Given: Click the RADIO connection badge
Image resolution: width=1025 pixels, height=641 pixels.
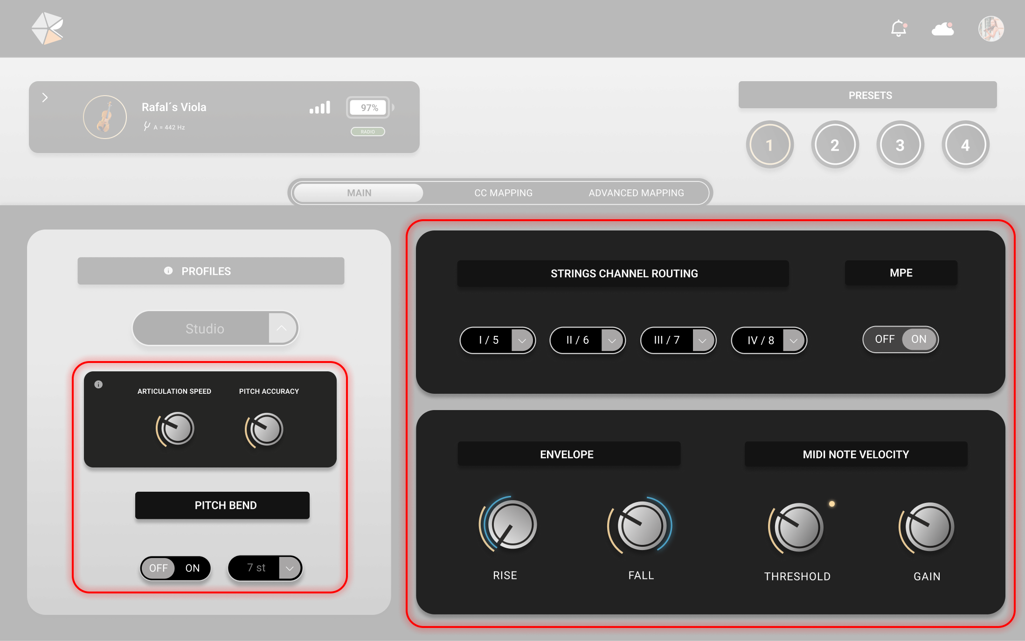Looking at the screenshot, I should 367,132.
